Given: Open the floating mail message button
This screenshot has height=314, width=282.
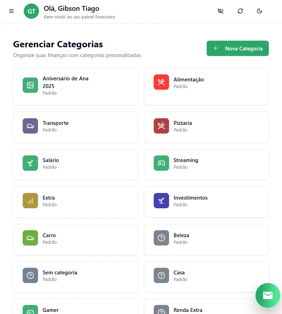Looking at the screenshot, I should pyautogui.click(x=268, y=295).
